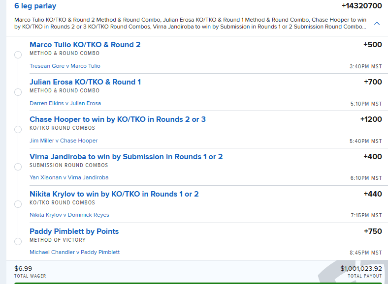Click the 5:10PM MST start time
Image resolution: width=388 pixels, height=284 pixels.
pos(366,104)
